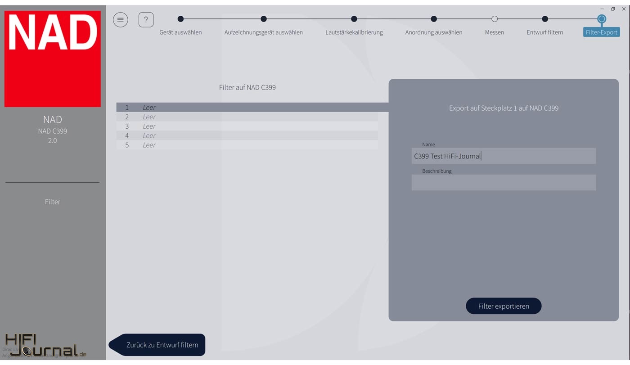The image size is (630, 365).
Task: Close the application window
Action: [x=624, y=9]
